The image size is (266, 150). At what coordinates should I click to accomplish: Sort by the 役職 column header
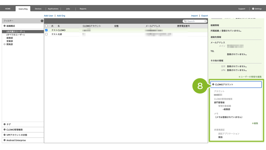click(x=116, y=26)
